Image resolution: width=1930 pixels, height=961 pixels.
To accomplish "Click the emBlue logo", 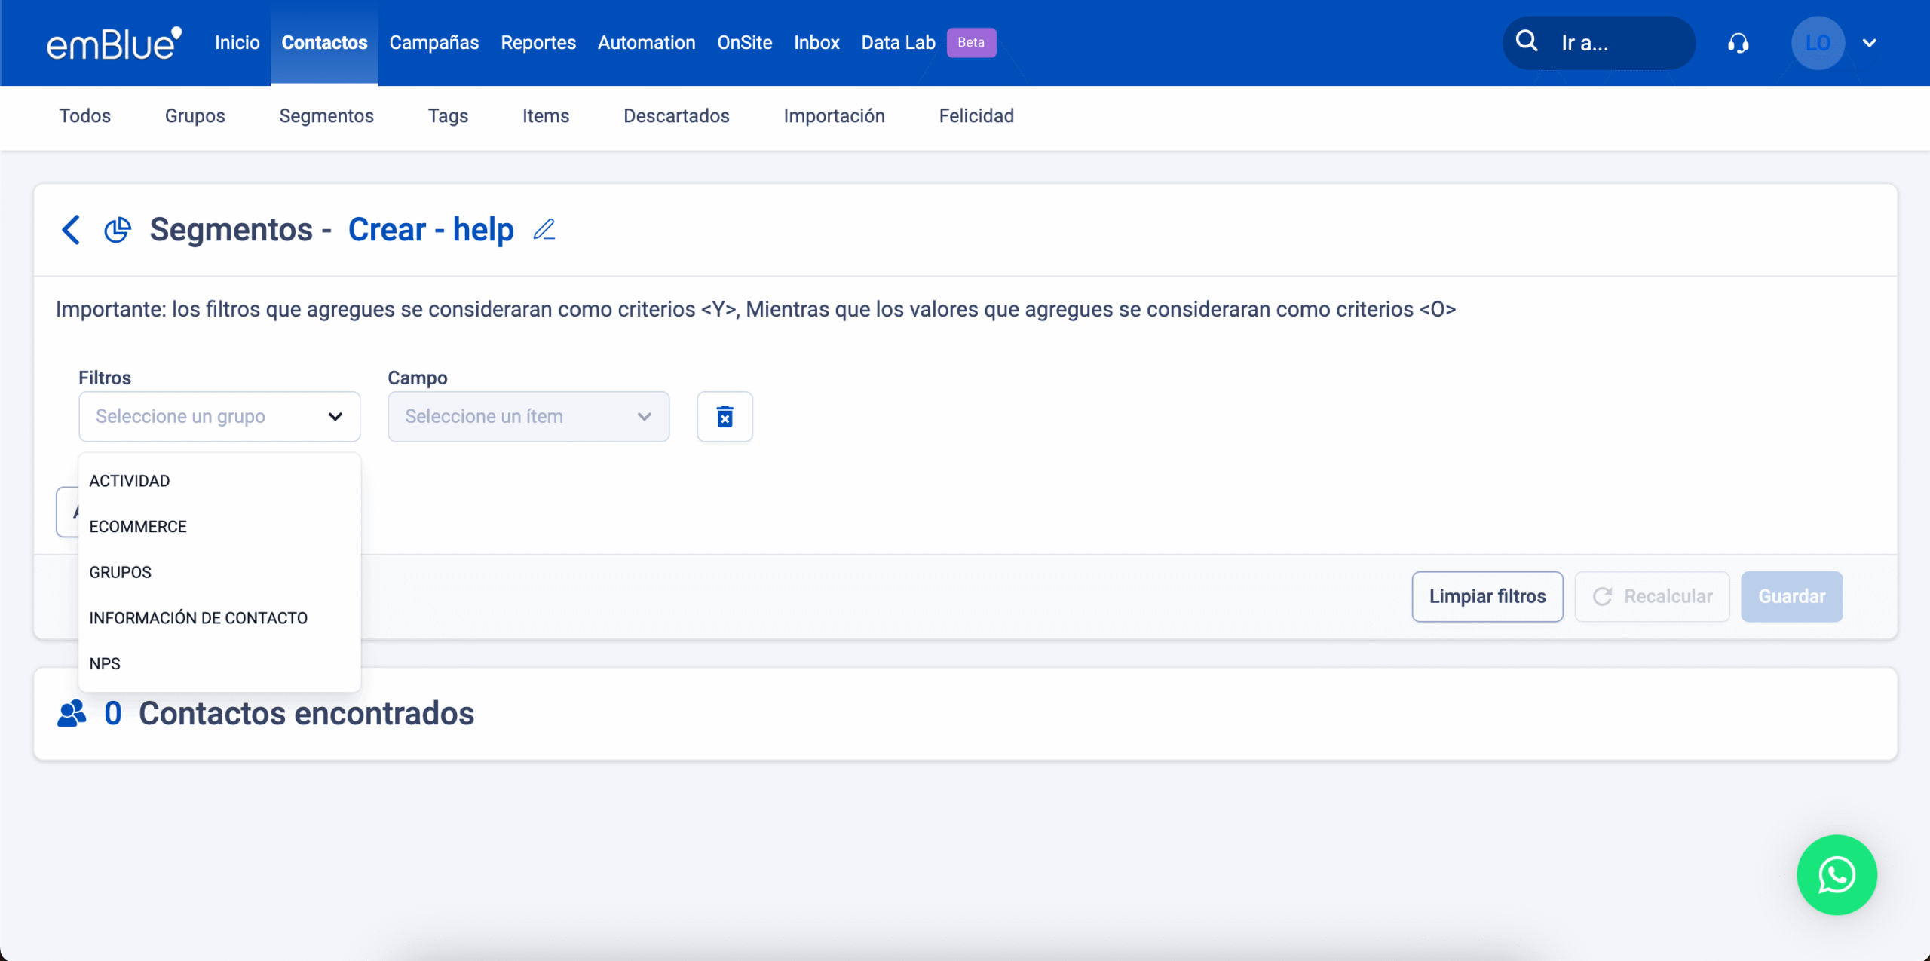I will coord(114,43).
